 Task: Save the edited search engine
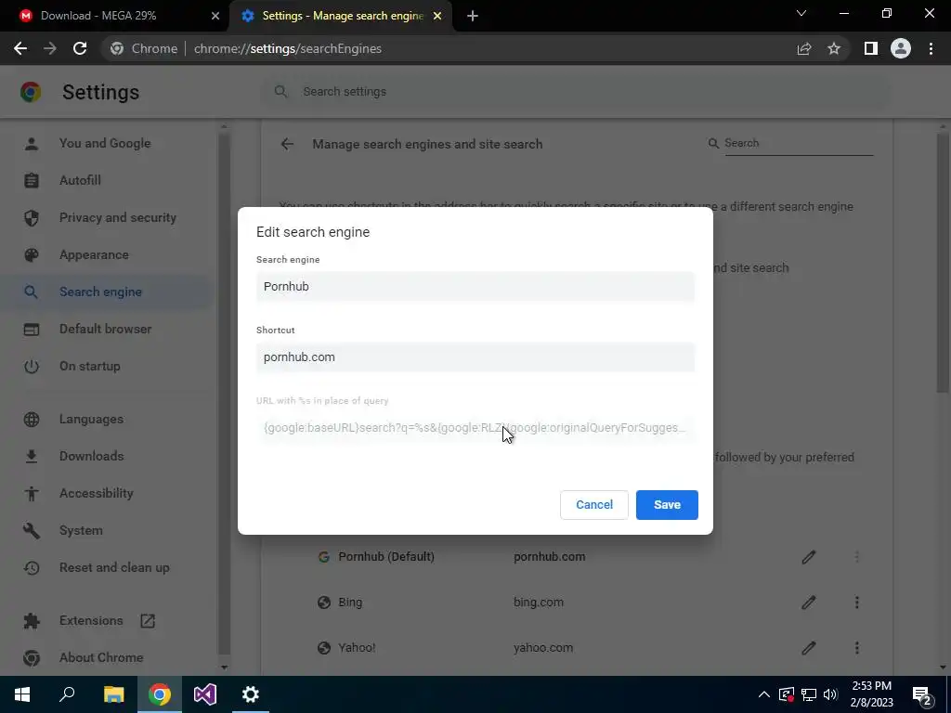(x=667, y=504)
